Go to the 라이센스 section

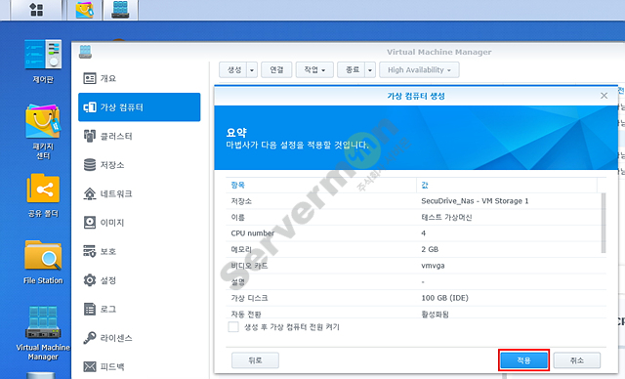tap(116, 338)
